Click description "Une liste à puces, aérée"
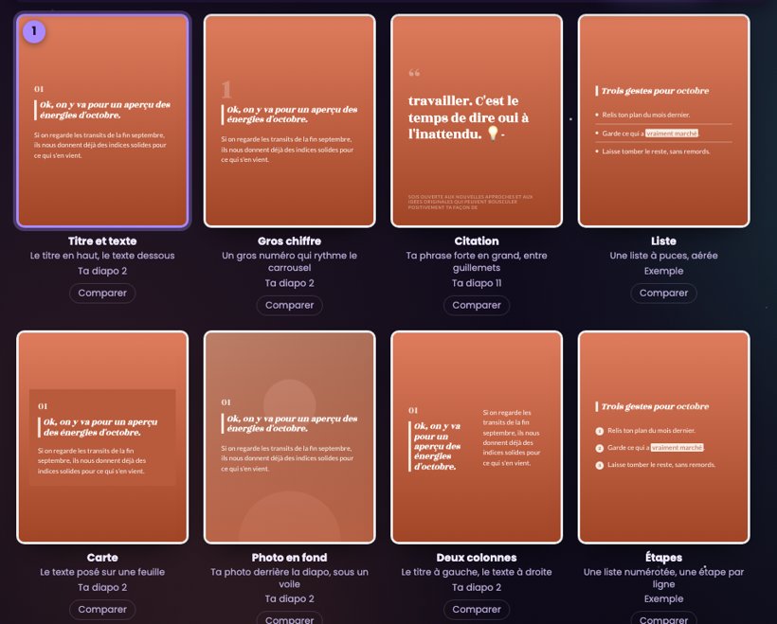Image resolution: width=777 pixels, height=624 pixels. point(663,256)
